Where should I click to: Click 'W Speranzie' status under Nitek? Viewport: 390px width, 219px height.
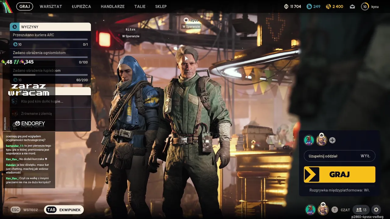[131, 36]
